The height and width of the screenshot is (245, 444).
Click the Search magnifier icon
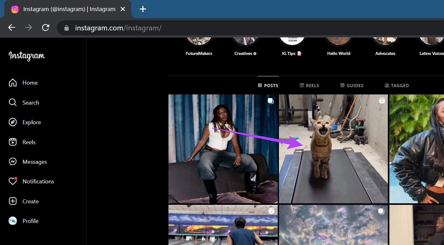(13, 102)
